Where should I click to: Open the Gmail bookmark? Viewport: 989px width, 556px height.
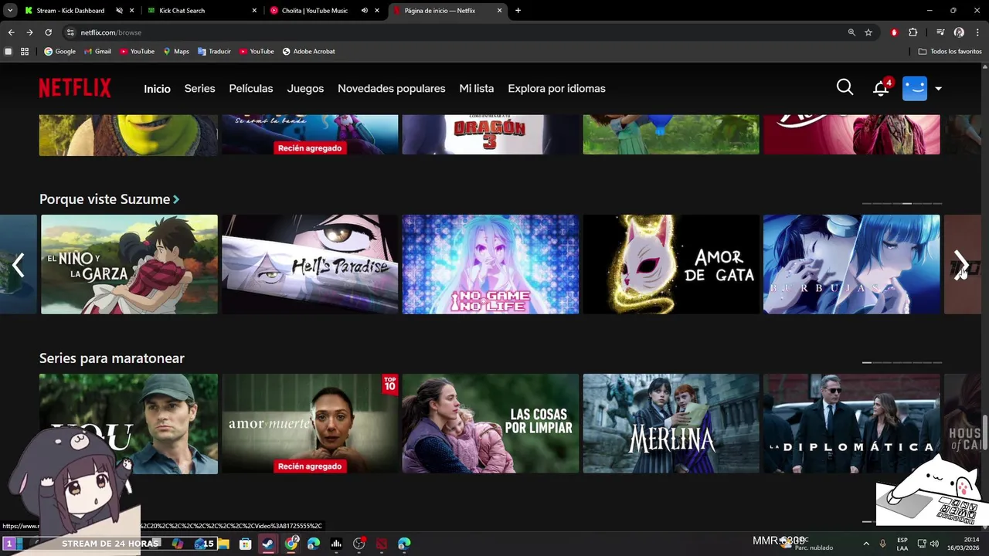coord(97,52)
